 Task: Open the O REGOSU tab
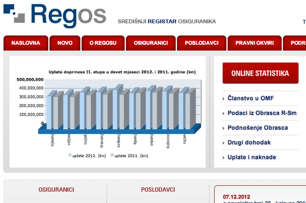[x=103, y=43]
